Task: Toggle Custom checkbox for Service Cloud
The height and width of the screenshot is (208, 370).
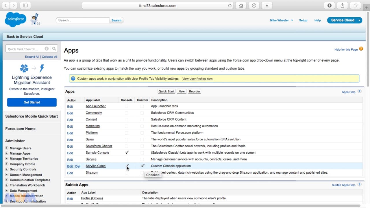Action: 143,166
